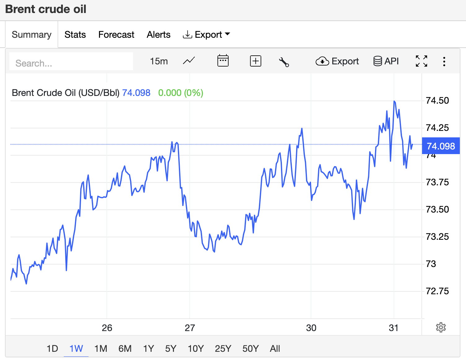This screenshot has width=466, height=362.
Task: Click the date label 30 on axis
Action: coord(311,328)
